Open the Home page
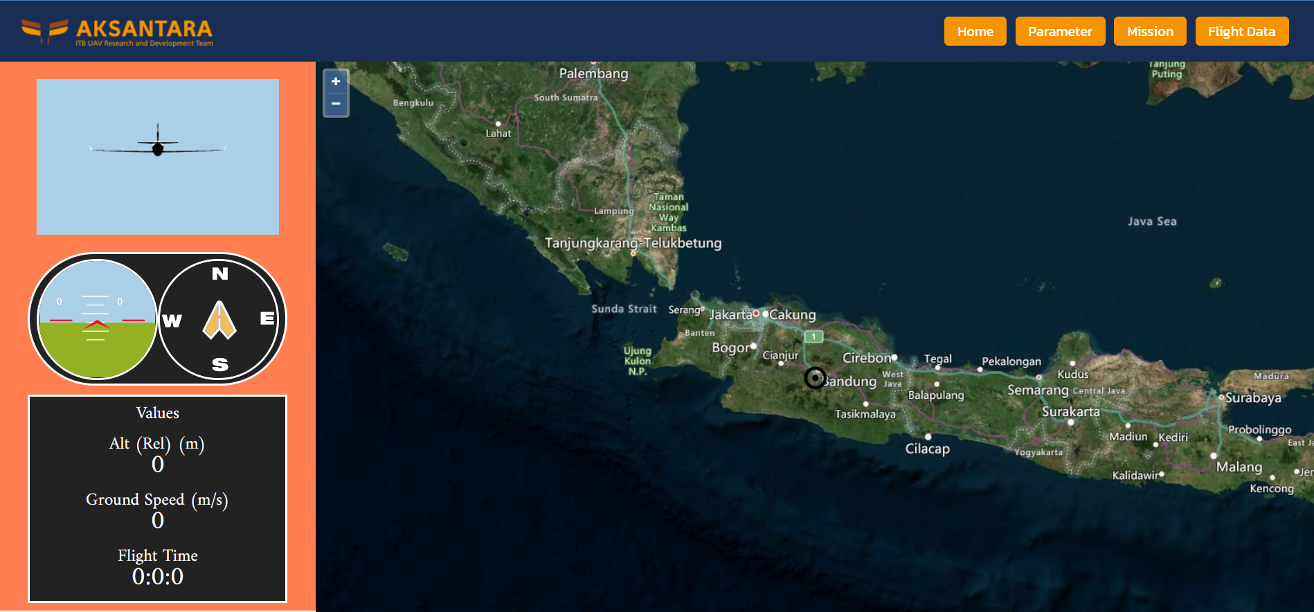The image size is (1314, 612). coord(975,31)
